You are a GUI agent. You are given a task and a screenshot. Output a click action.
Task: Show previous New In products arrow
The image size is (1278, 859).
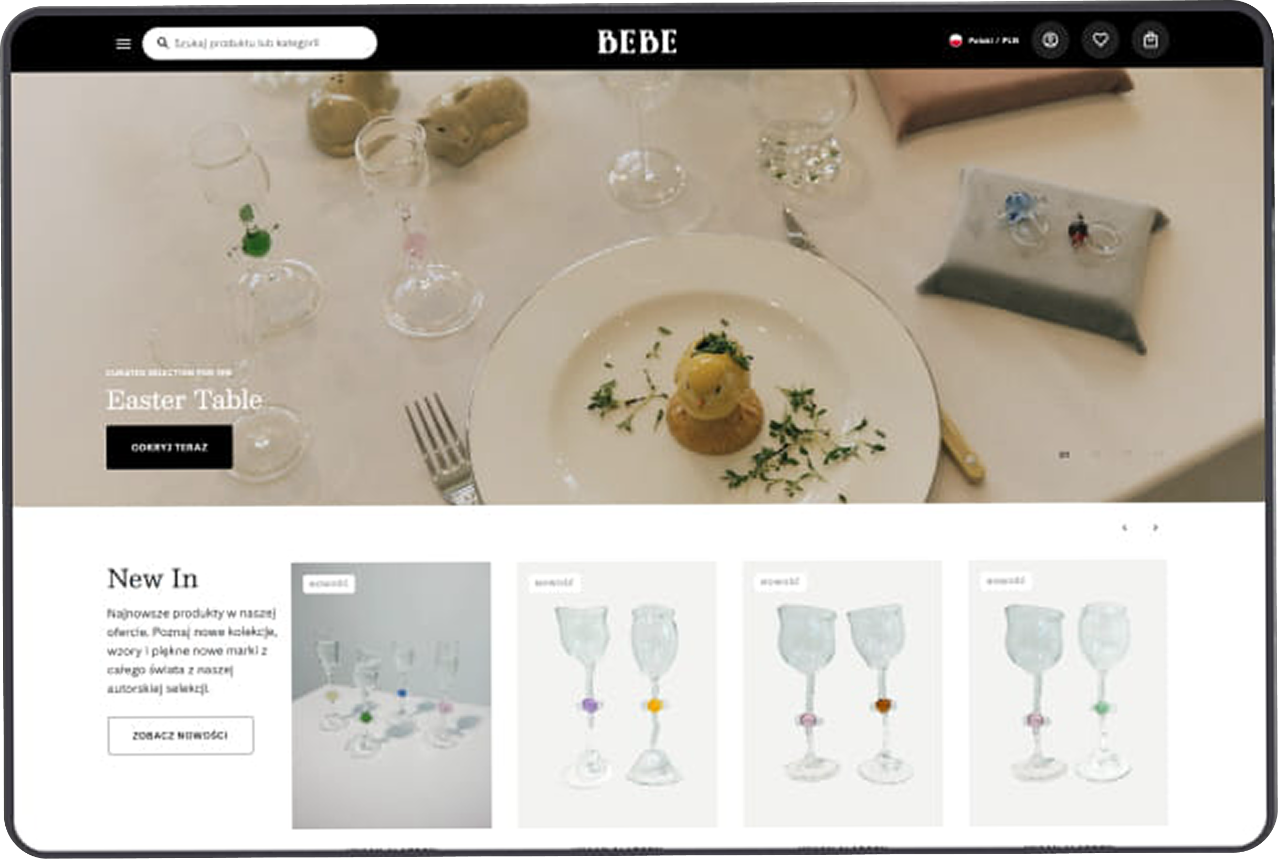click(x=1124, y=528)
